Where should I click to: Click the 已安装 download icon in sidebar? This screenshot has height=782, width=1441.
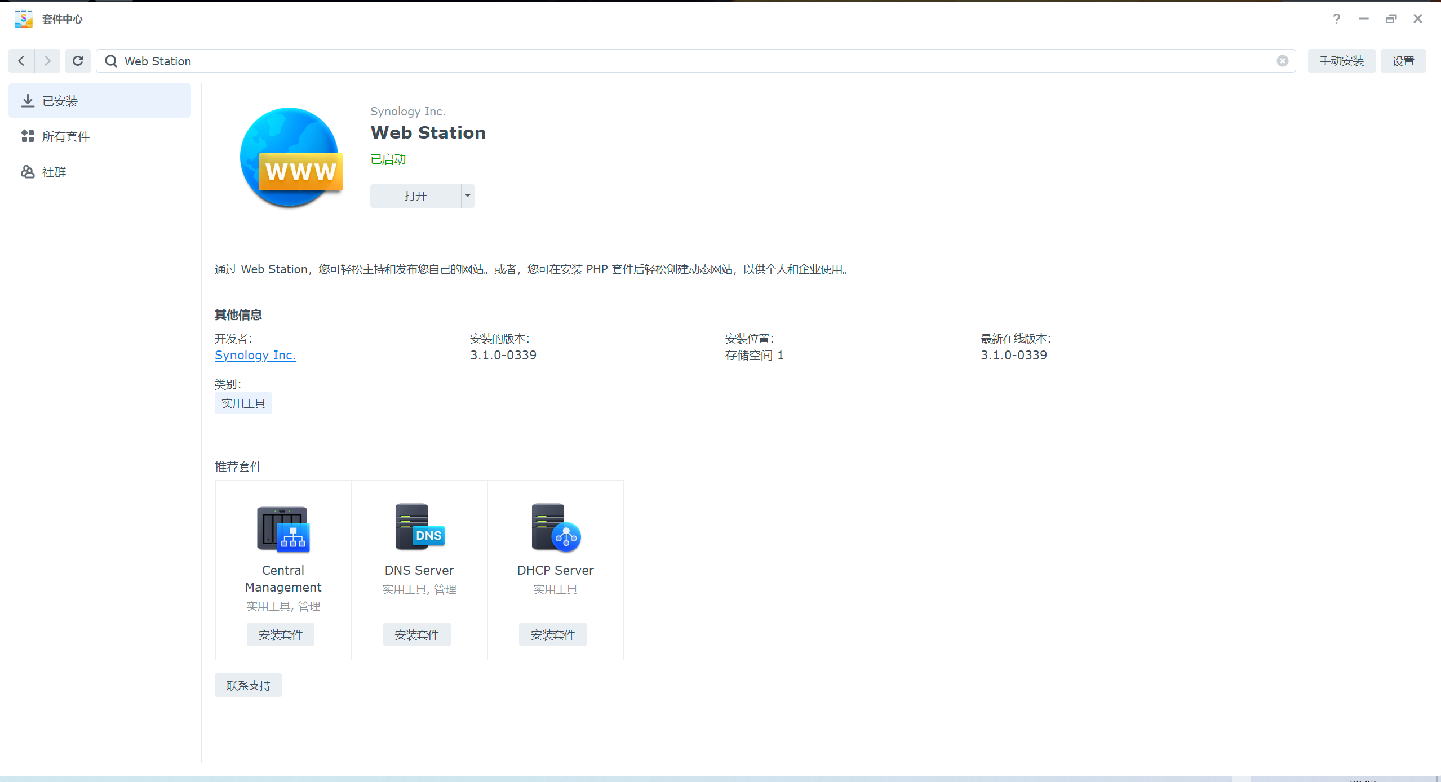[28, 101]
